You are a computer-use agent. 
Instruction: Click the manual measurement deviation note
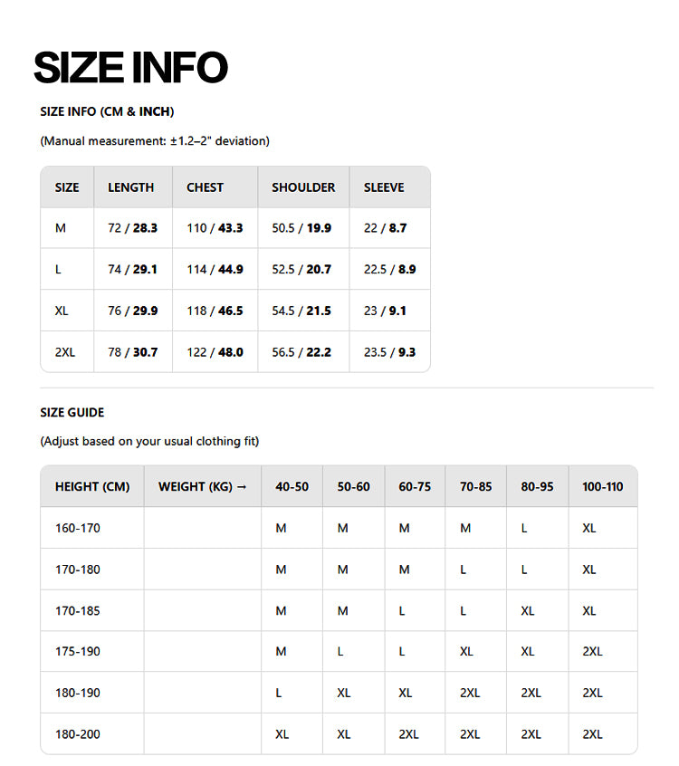[155, 141]
